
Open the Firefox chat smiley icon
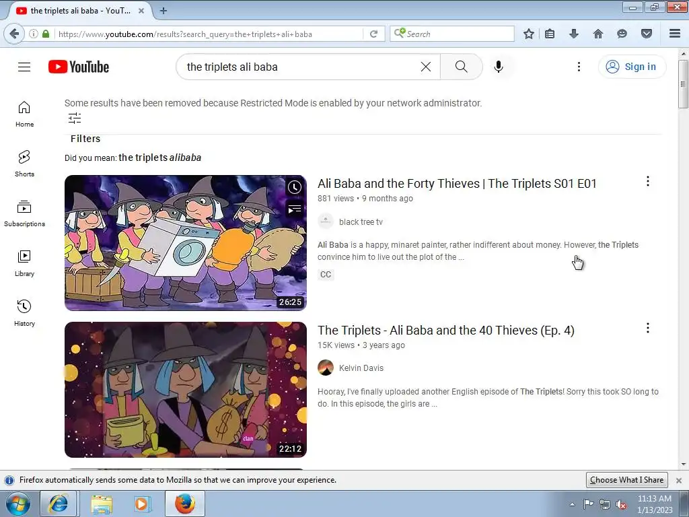point(622,34)
